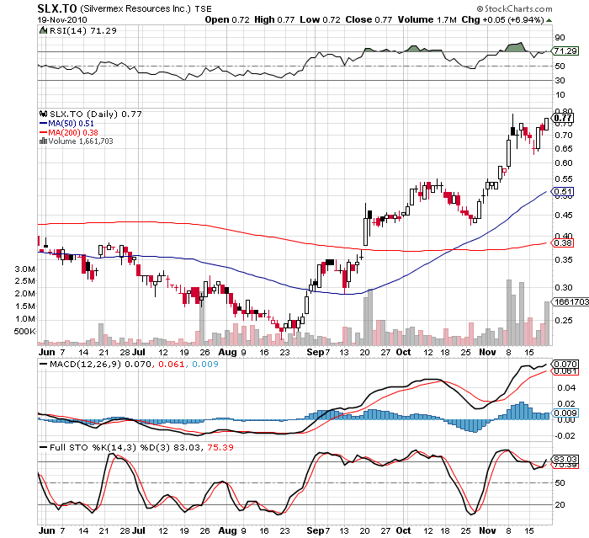Click the 0.070 MACD value tag on right
This screenshot has height=538, width=589.
point(562,363)
